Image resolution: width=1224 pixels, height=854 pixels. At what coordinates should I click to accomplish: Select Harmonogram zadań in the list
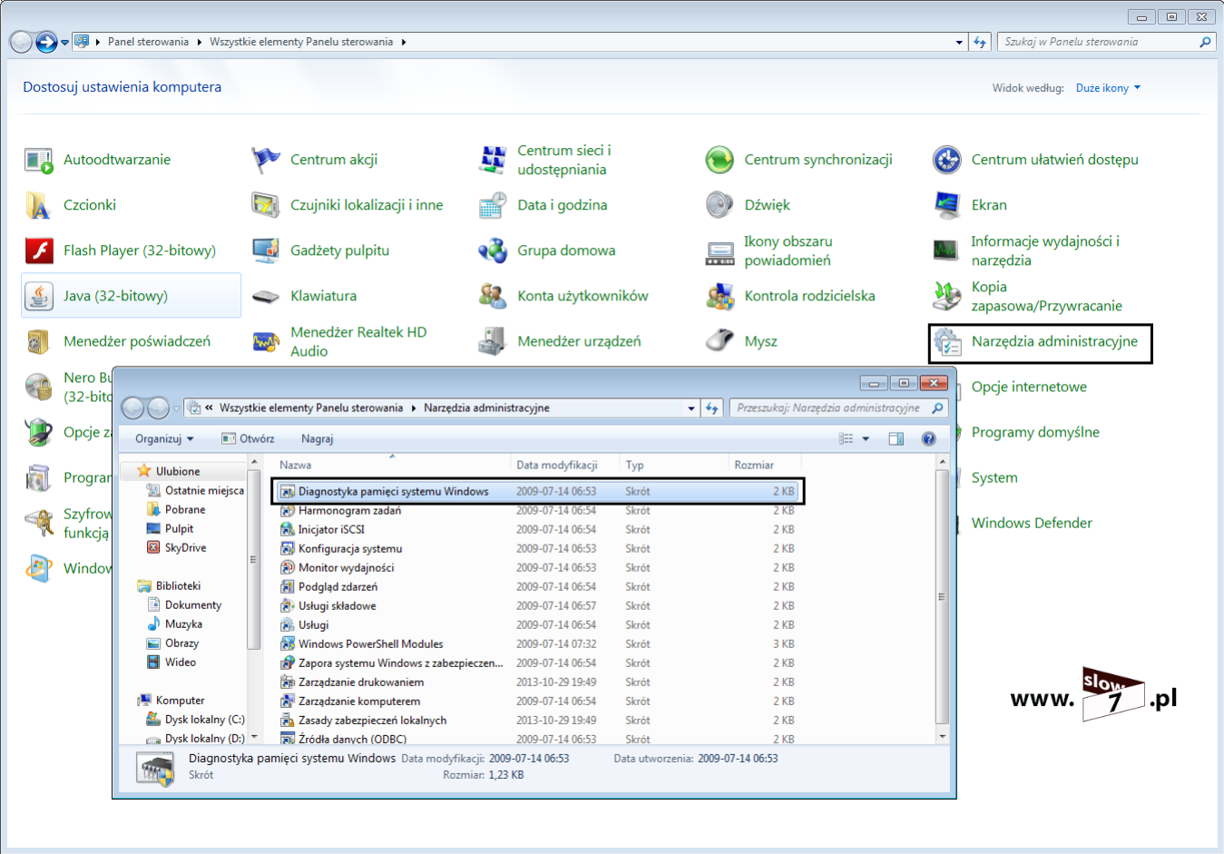click(349, 510)
